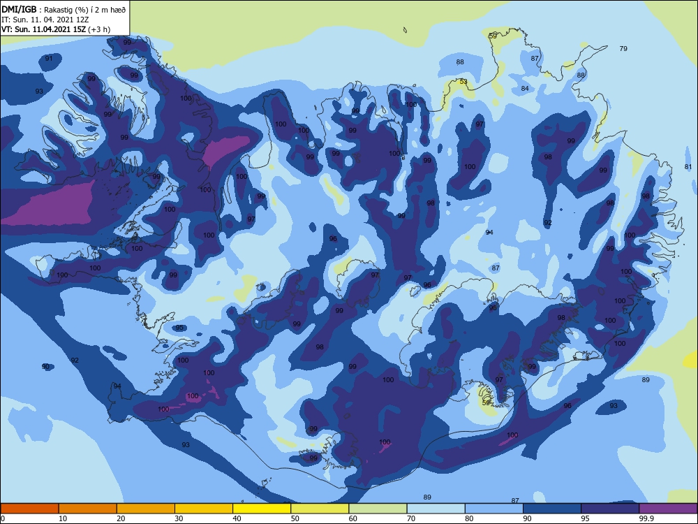Click the 70–80 pale blue legend swatch
Image resolution: width=698 pixels, height=524 pixels.
pyautogui.click(x=436, y=509)
